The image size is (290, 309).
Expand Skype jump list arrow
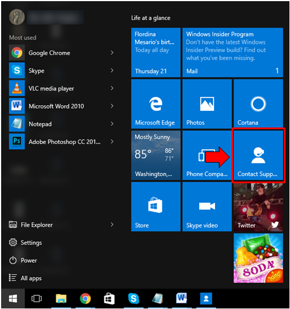(x=112, y=71)
